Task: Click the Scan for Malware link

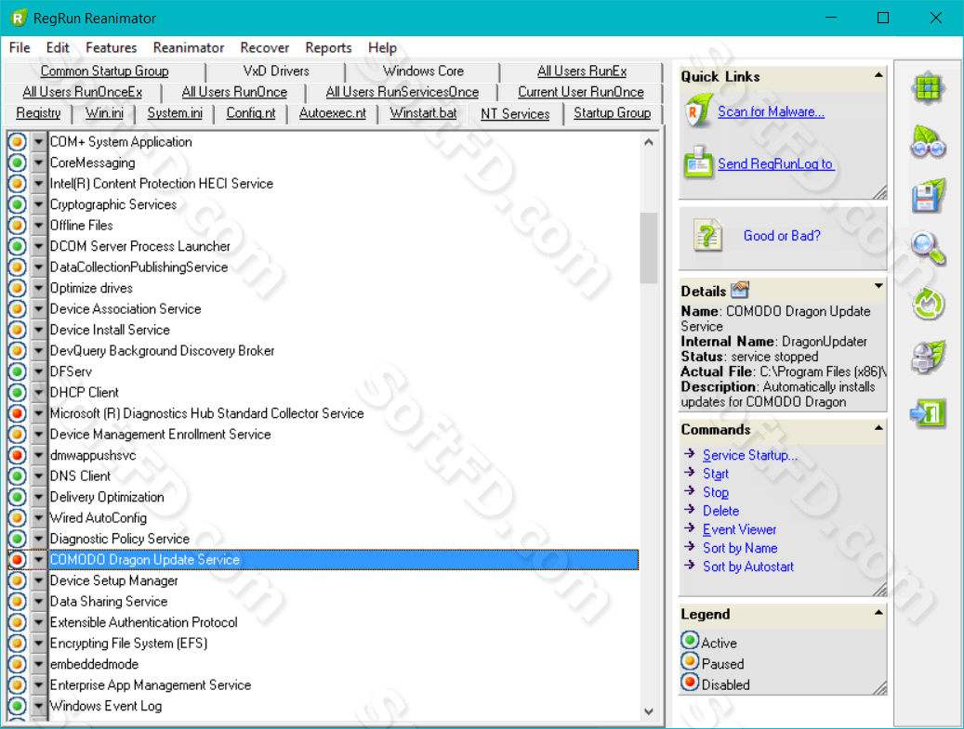Action: [x=771, y=111]
